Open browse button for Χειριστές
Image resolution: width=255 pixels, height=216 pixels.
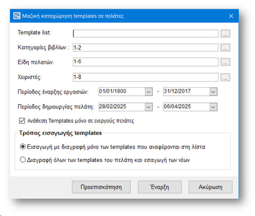coord(225,77)
